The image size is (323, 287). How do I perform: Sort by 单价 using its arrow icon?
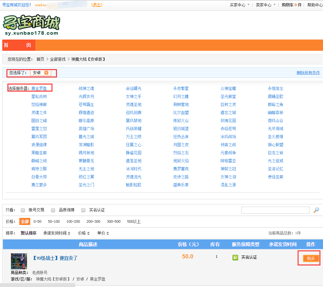pyautogui.click(x=108, y=233)
